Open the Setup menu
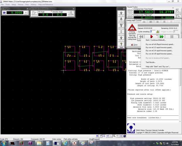Image resolution: width=182 pixels, height=146 pixels. [x=14, y=4]
